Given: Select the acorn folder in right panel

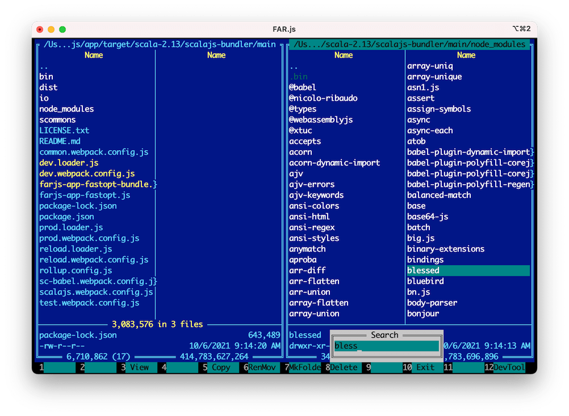Looking at the screenshot, I should [300, 152].
